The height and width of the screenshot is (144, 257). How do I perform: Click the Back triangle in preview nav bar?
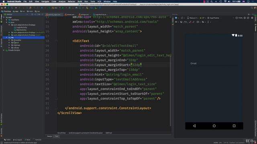(194, 126)
